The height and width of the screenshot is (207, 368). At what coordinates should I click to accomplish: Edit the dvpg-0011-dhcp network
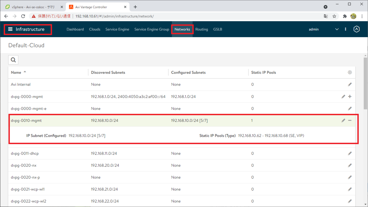[350, 153]
